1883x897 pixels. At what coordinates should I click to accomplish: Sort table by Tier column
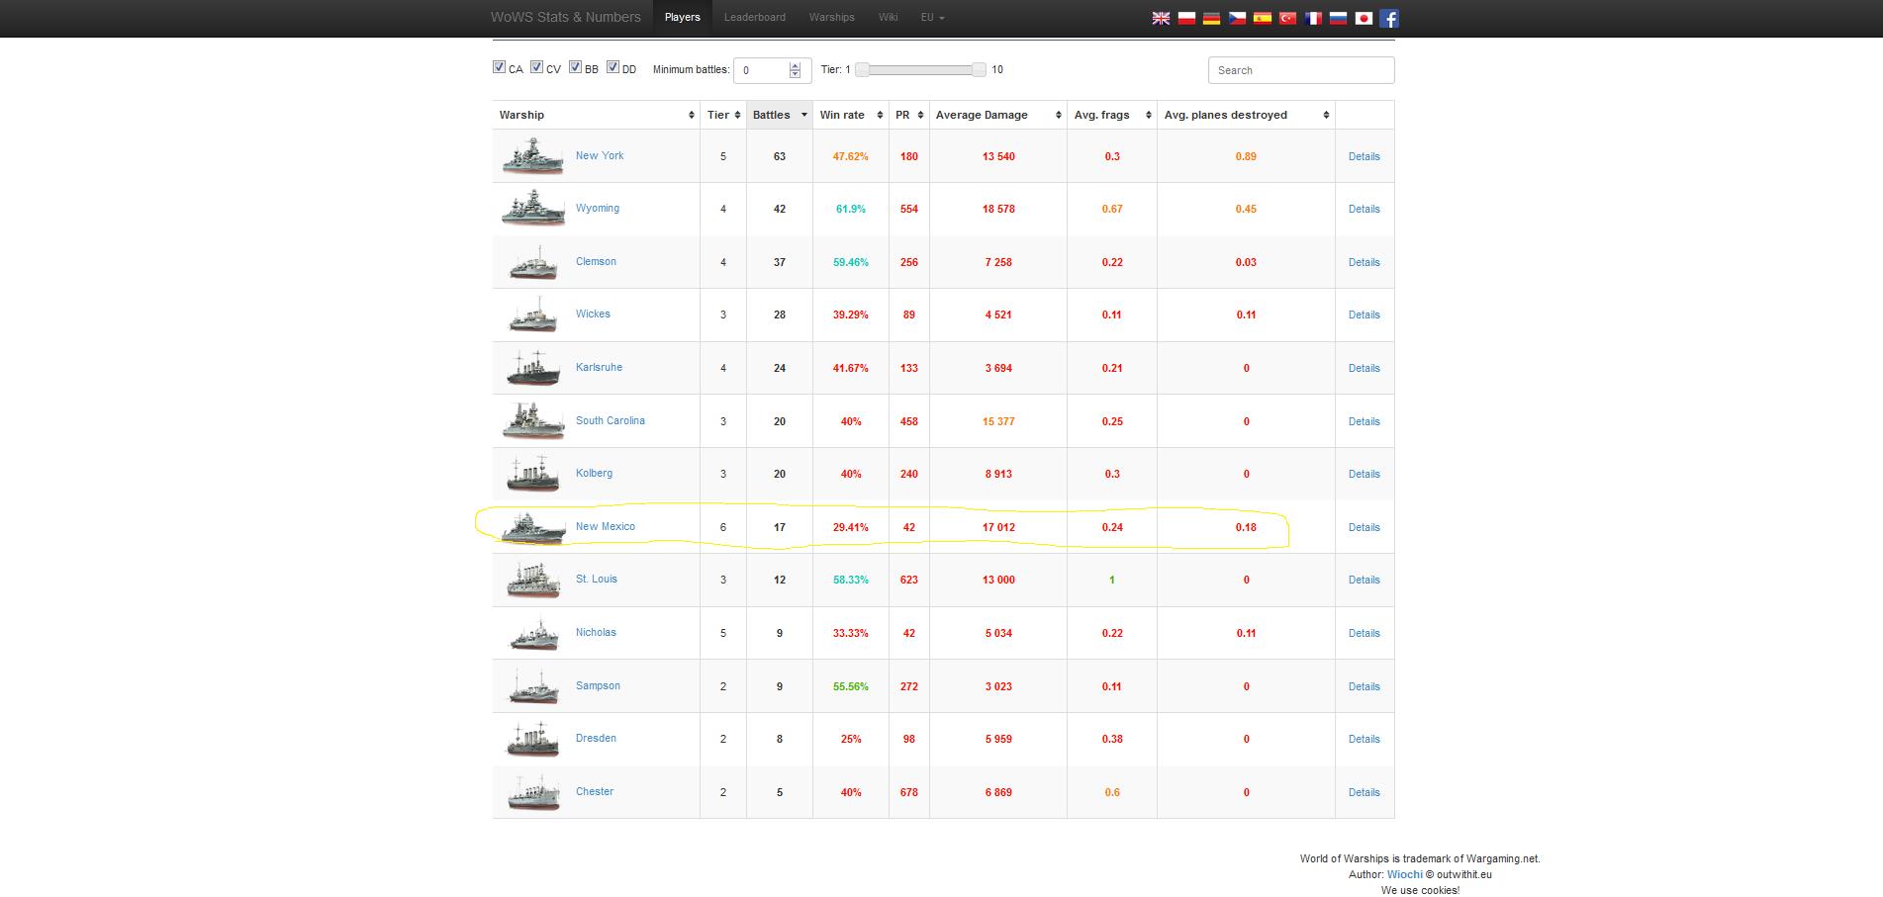tap(723, 115)
